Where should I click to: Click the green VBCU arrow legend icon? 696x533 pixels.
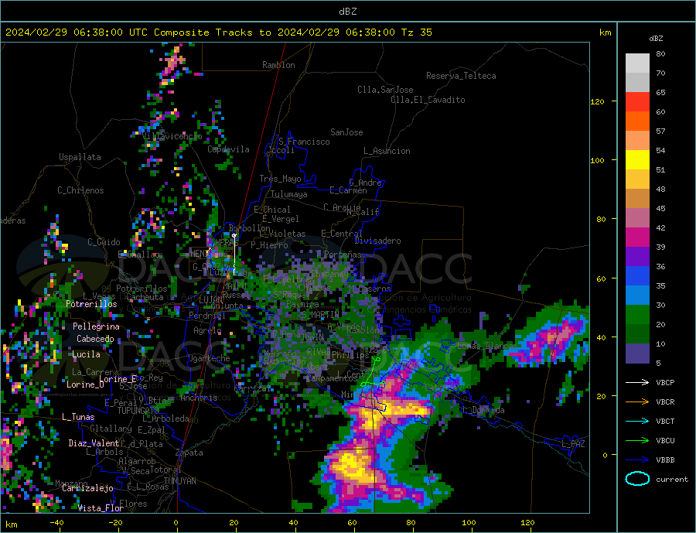(637, 441)
